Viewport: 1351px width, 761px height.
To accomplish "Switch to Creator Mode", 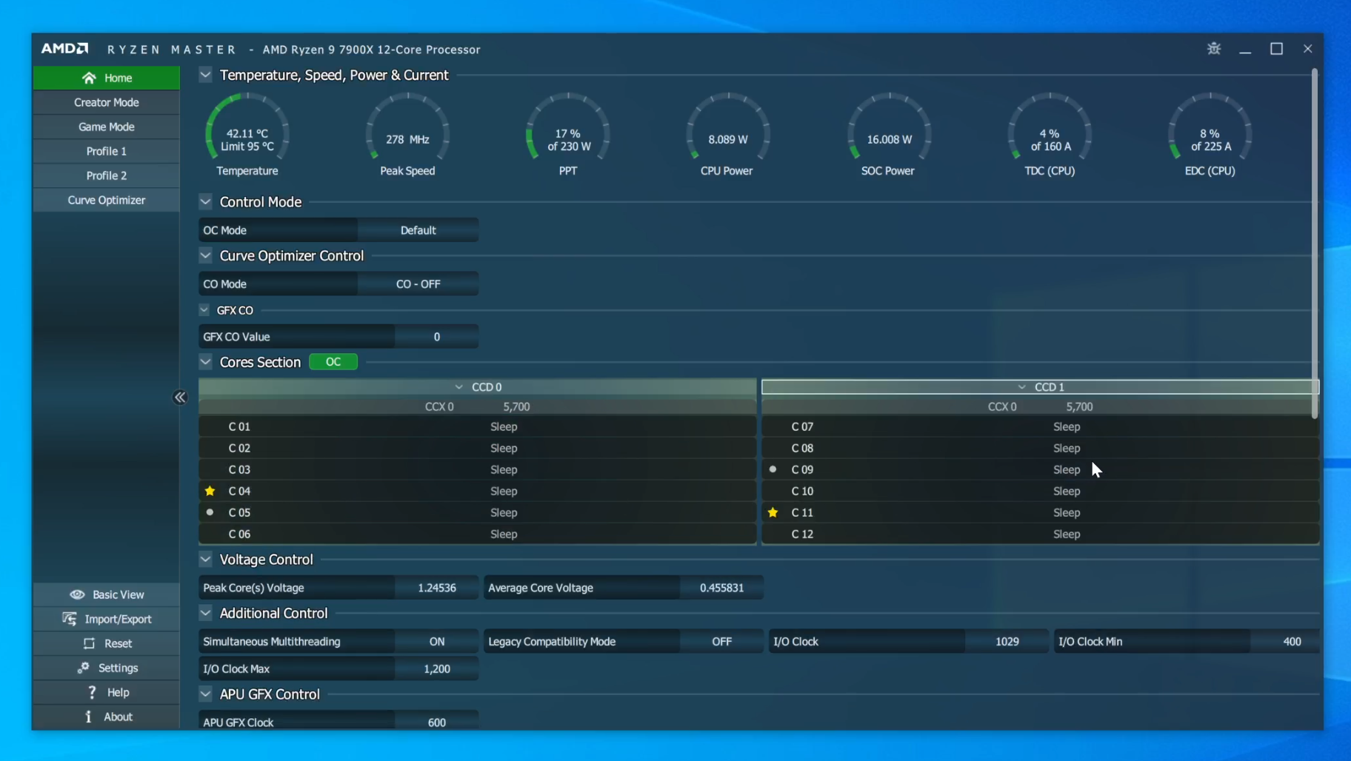I will click(107, 102).
